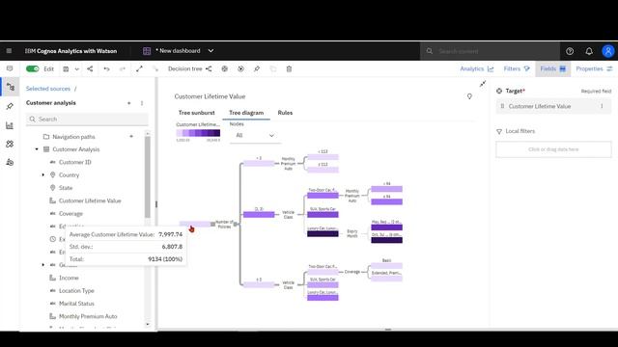The image size is (618, 347).
Task: Open the Properties panel
Action: (x=594, y=68)
